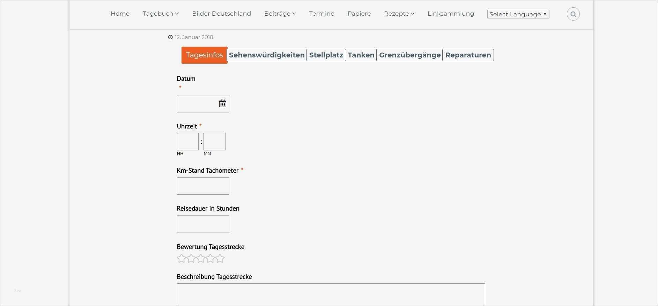Switch to the Sehenswürdigkeiten tab
Screen dimensions: 658x306
tap(267, 55)
